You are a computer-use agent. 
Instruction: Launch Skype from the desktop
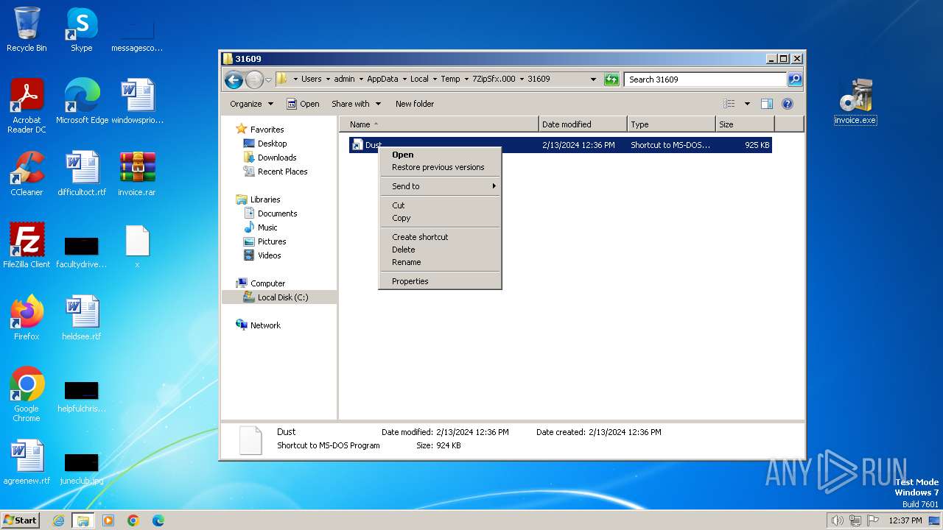click(x=81, y=29)
